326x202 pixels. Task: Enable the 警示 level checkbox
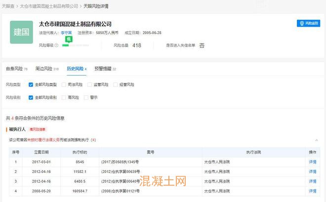pos(86,98)
